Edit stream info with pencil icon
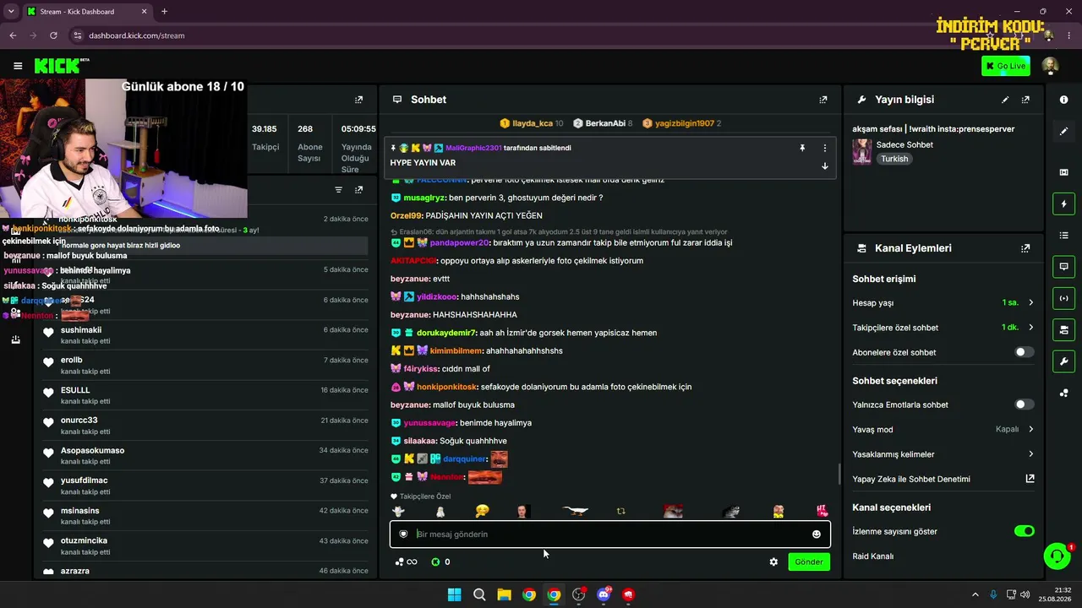Viewport: 1082px width, 608px height. [1005, 100]
